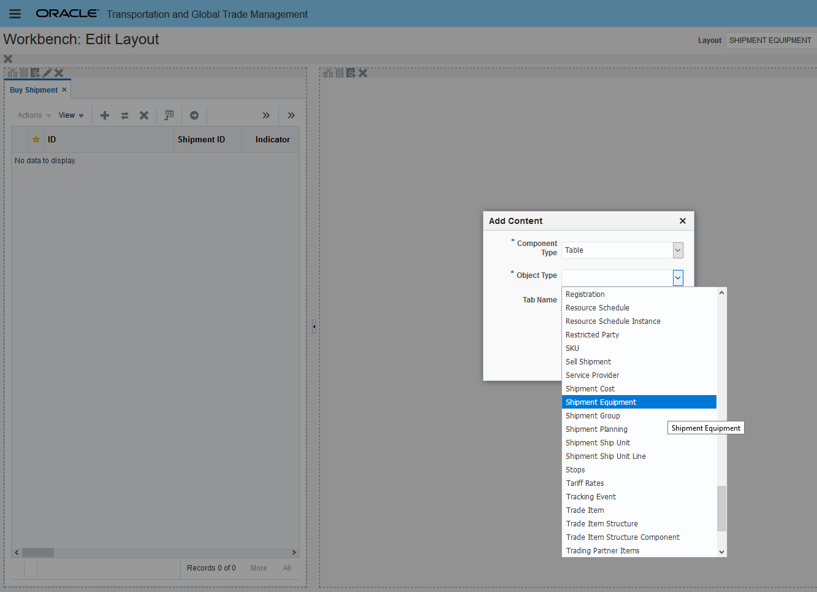Click the table's scroll-left arrow

[x=17, y=552]
